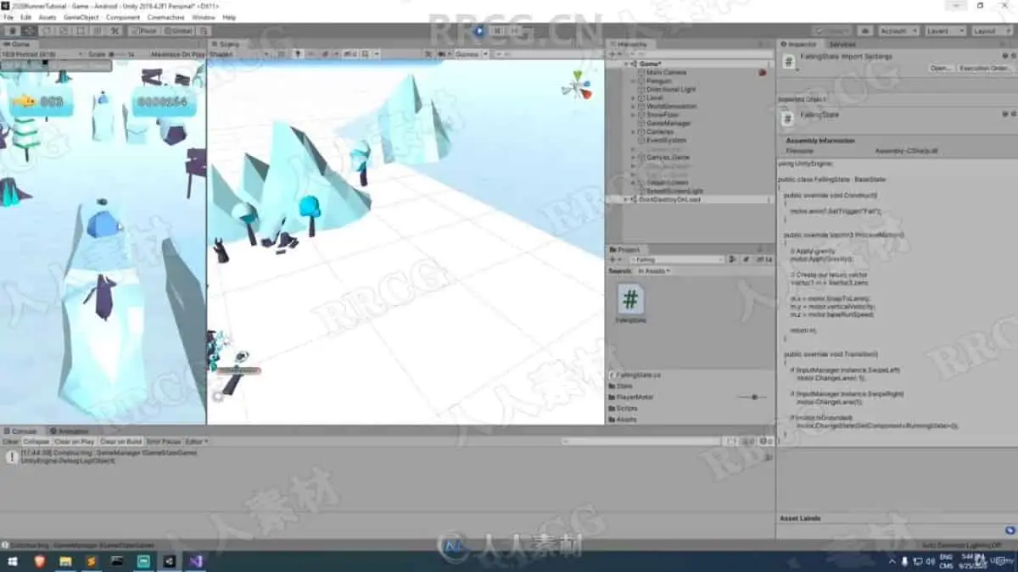Expand the Canvas_Game object
The image size is (1018, 572).
[634, 157]
